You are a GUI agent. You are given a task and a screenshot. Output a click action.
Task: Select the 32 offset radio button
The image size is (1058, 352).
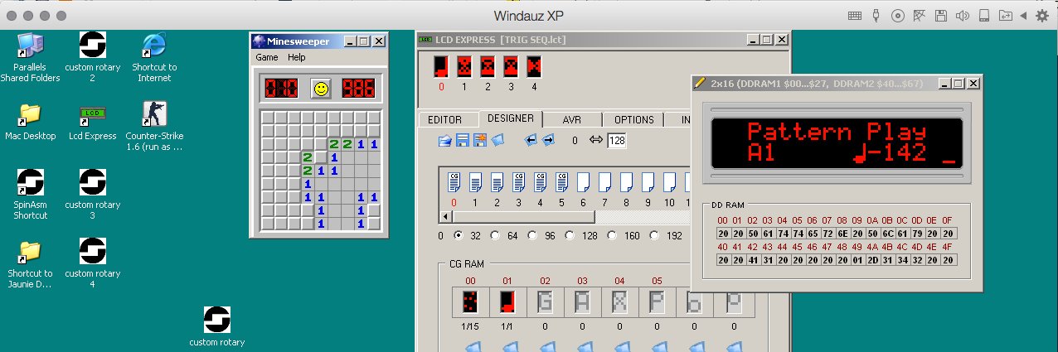459,235
